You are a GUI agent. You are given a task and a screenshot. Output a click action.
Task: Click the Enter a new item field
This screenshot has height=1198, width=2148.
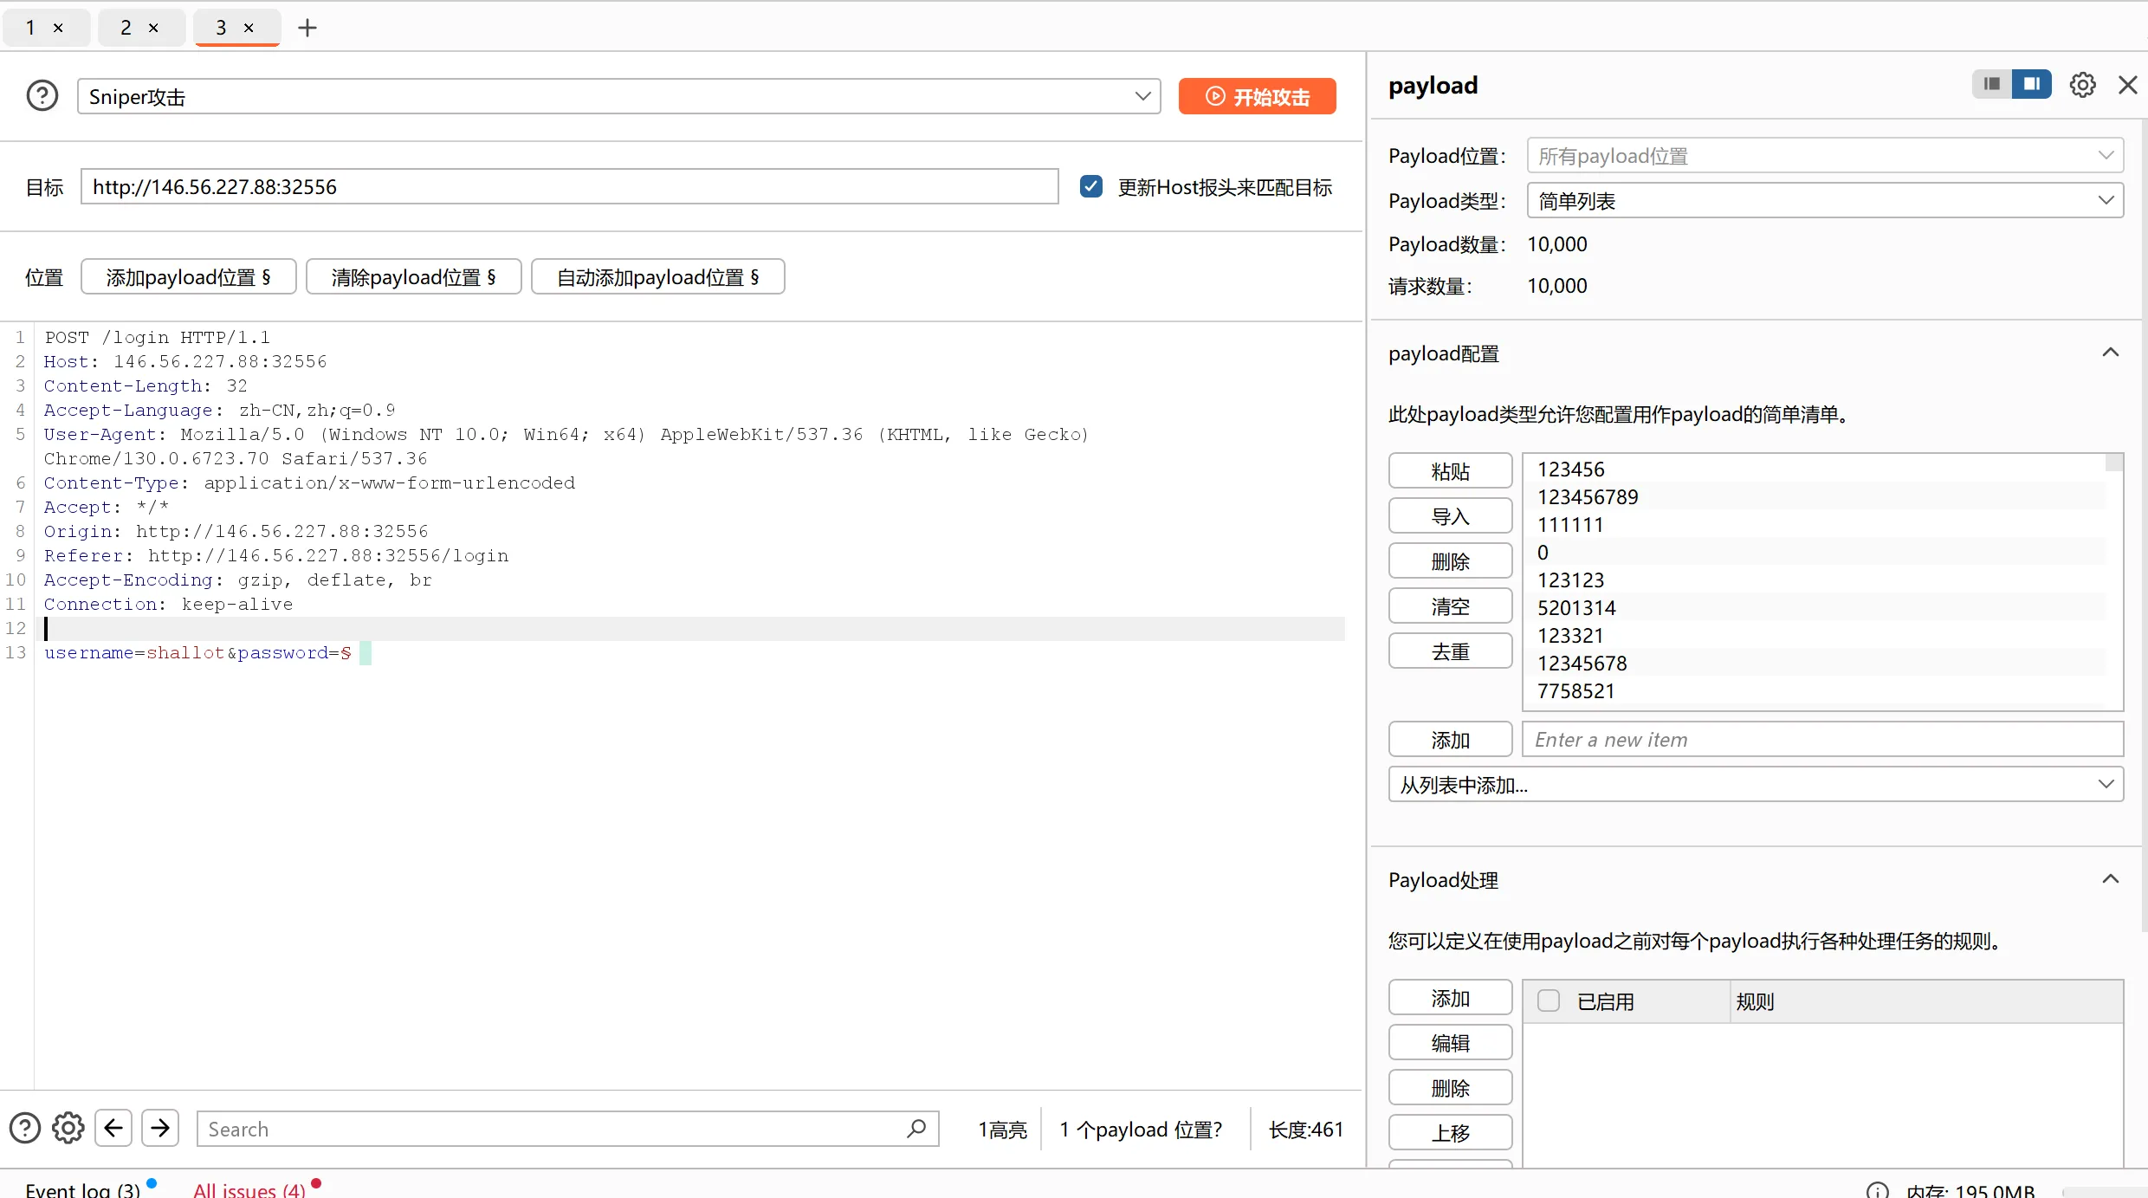[1822, 740]
